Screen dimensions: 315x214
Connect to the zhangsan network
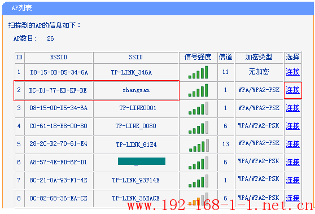[x=292, y=90]
